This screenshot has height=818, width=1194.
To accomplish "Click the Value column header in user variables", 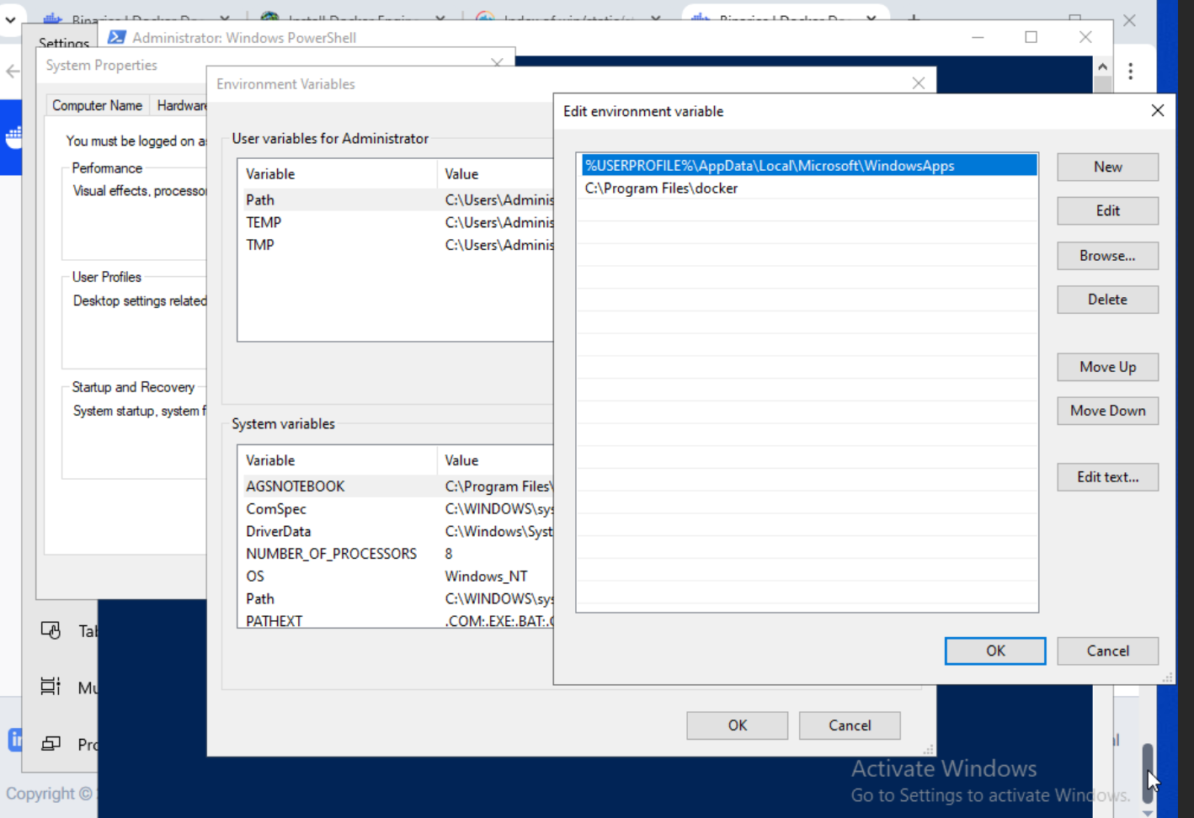I will (x=495, y=174).
